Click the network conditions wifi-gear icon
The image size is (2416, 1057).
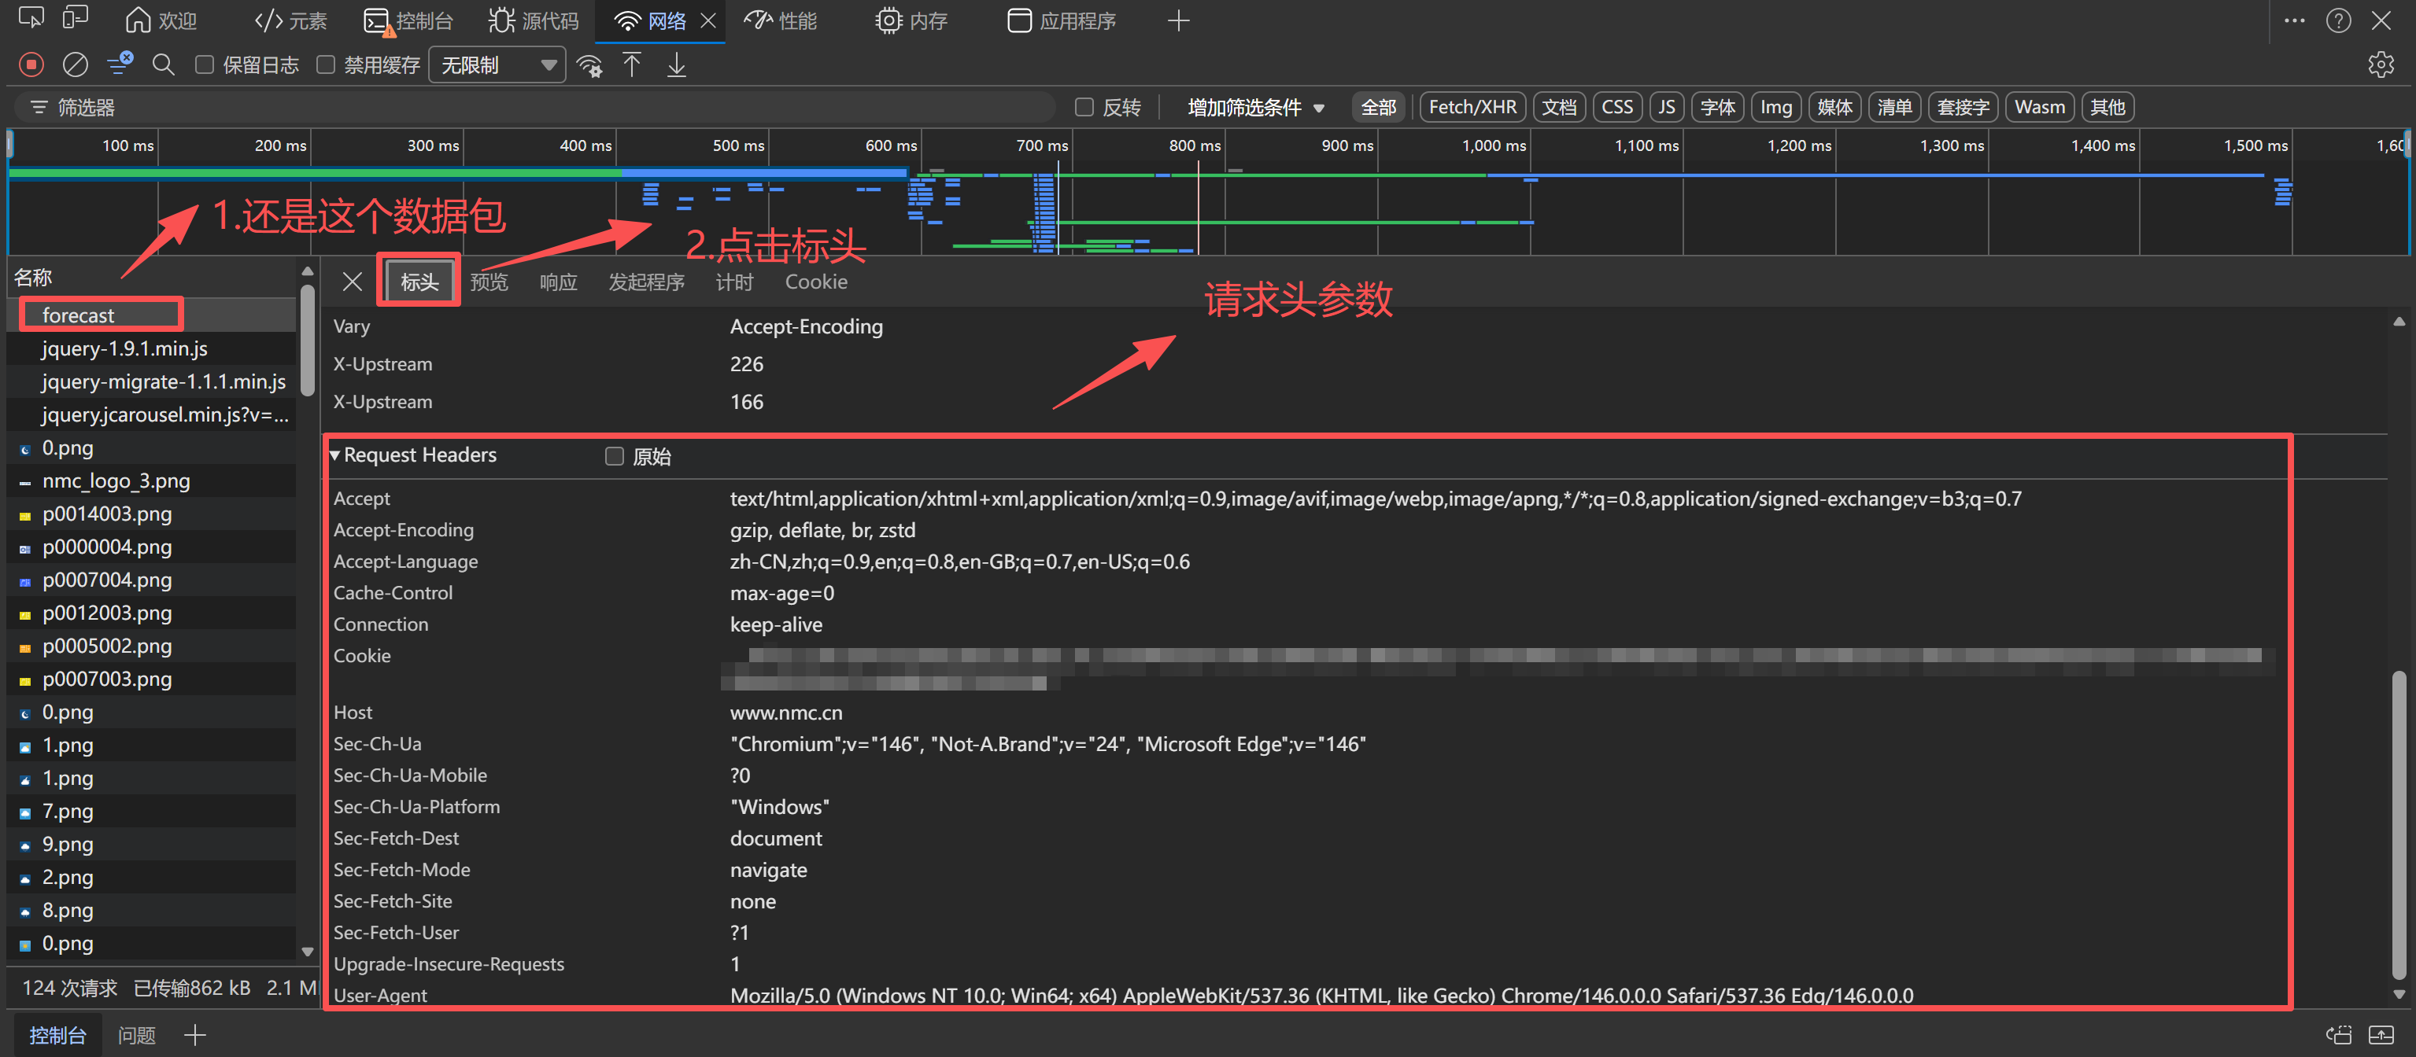[x=589, y=64]
